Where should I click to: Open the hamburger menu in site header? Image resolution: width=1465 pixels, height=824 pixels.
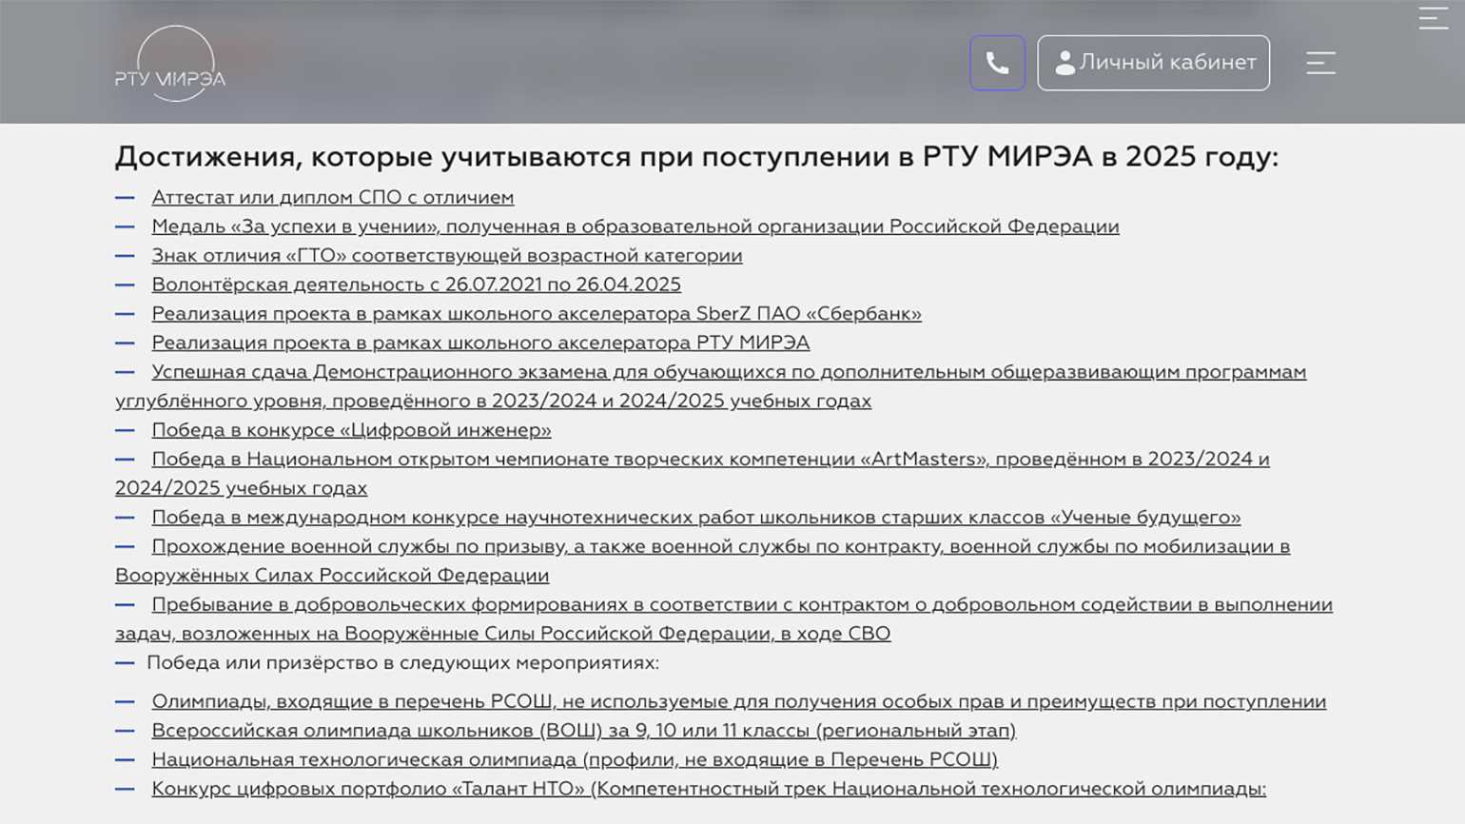point(1320,63)
